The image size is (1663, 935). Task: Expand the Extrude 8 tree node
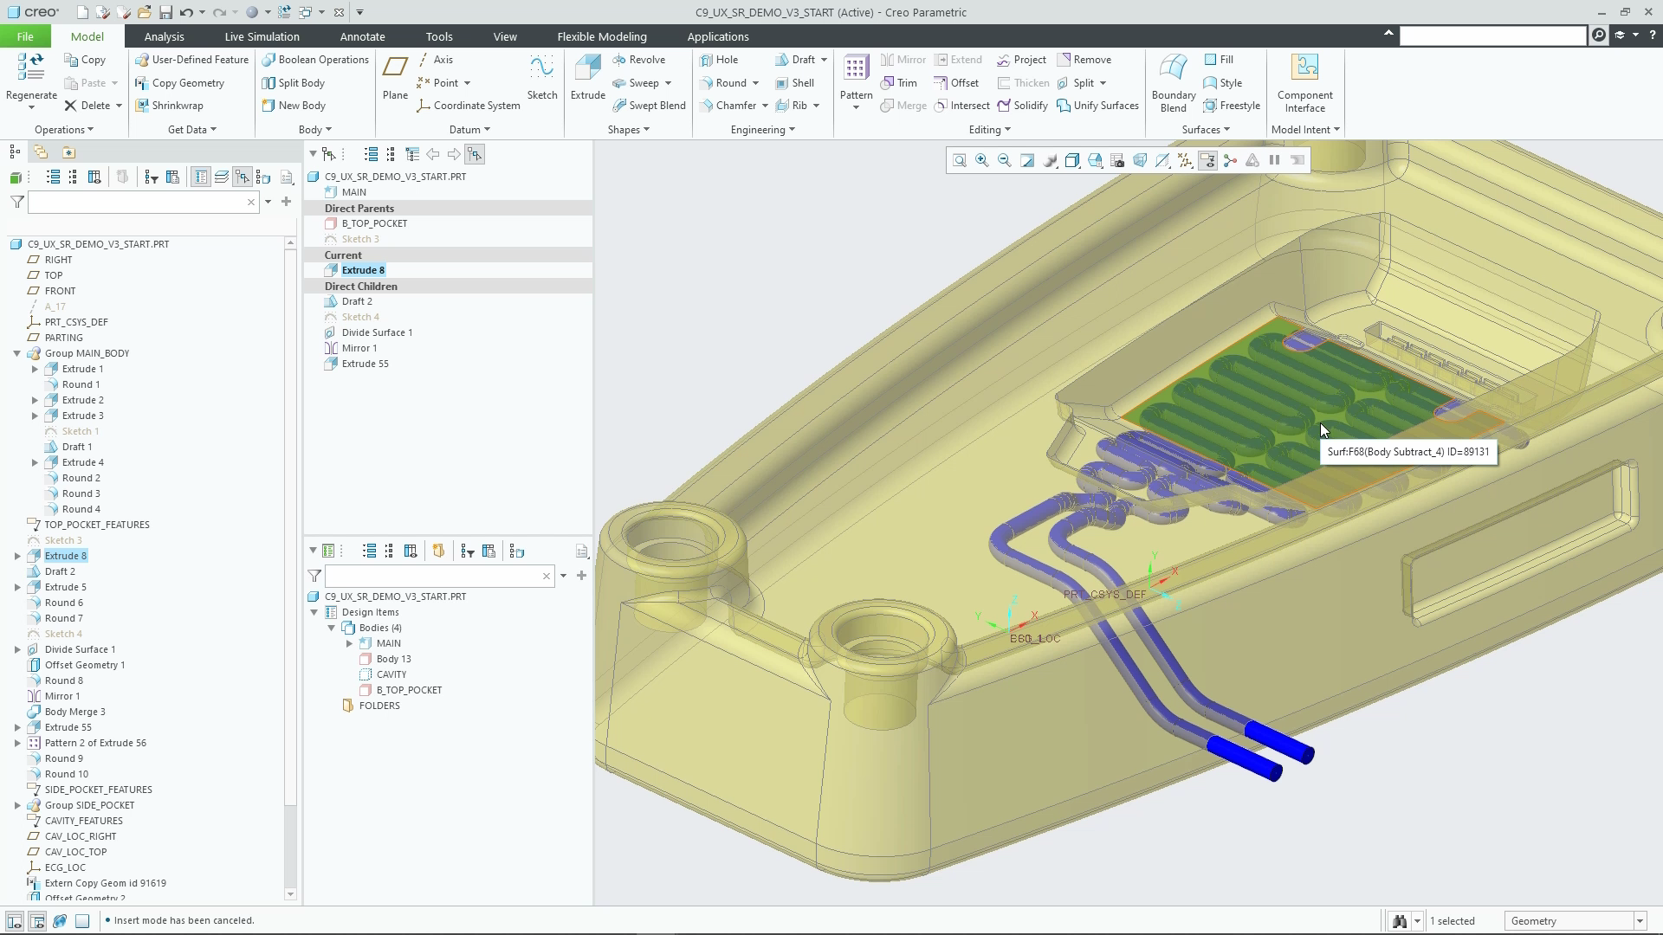click(x=17, y=556)
